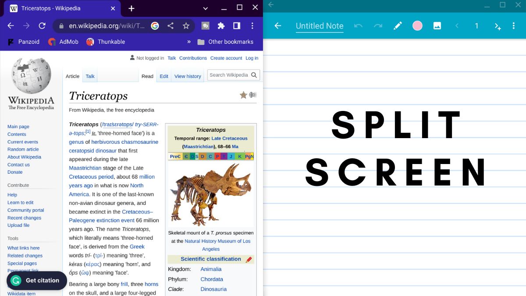526x296 pixels.
Task: Open the Thunkable bookmark
Action: coord(106,42)
